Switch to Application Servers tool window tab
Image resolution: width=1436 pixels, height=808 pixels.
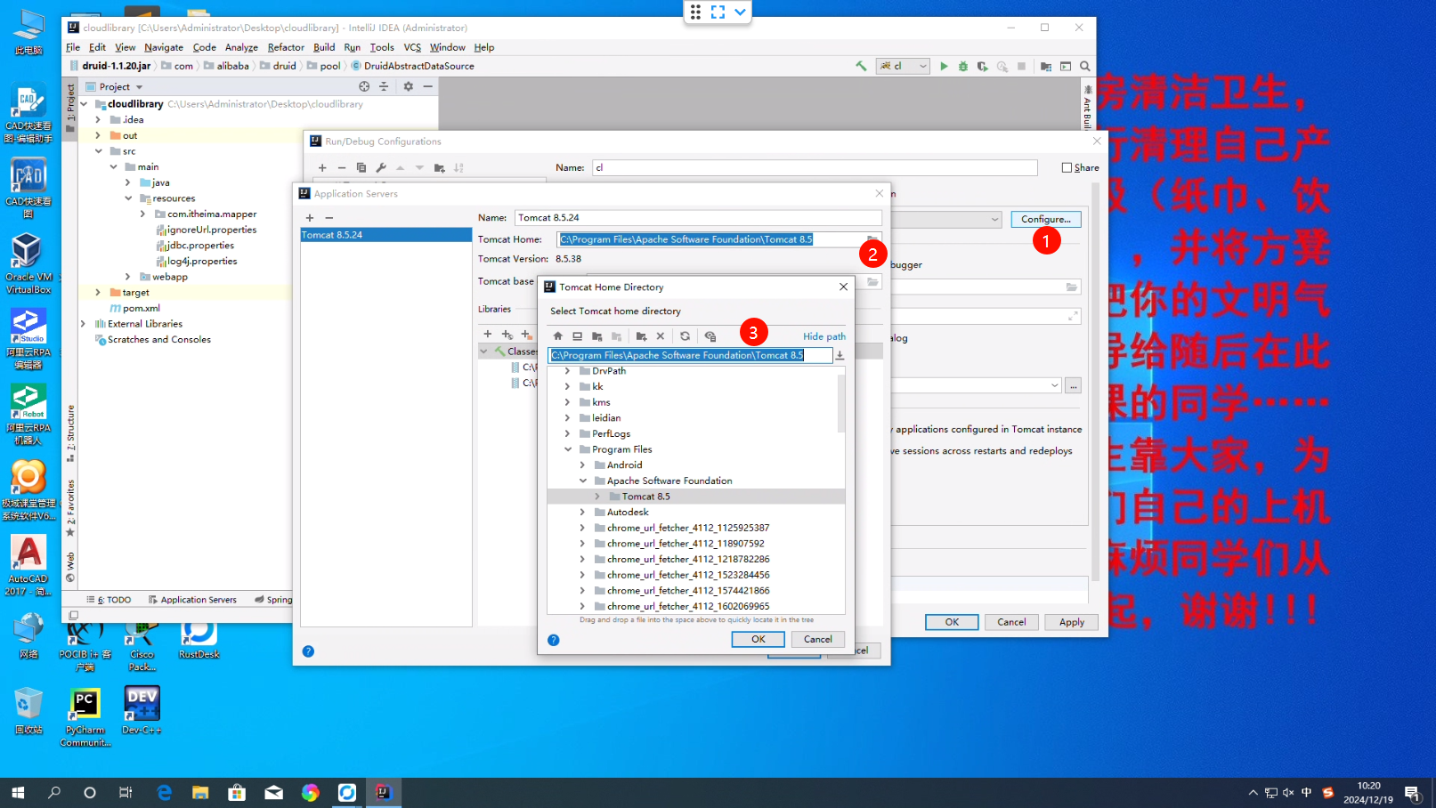192,600
